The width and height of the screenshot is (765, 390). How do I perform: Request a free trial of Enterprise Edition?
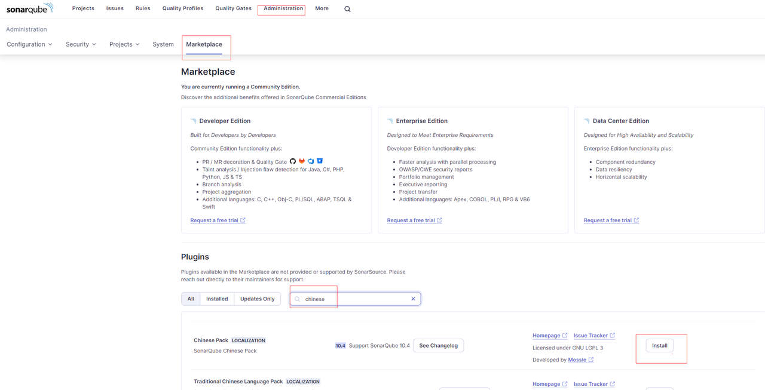tap(411, 220)
